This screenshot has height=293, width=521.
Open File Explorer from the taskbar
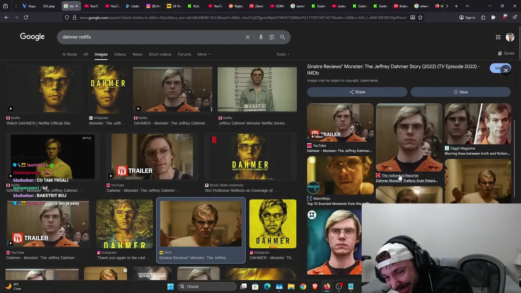click(291, 286)
